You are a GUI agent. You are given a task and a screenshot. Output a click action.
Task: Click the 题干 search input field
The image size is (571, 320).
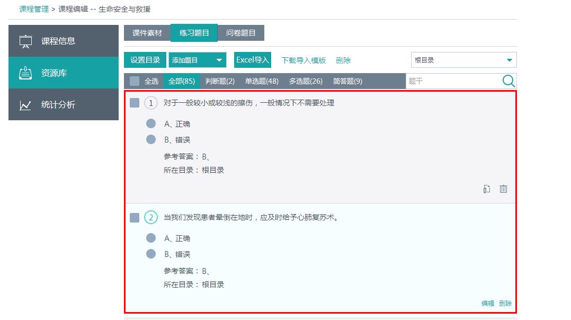[x=453, y=81]
